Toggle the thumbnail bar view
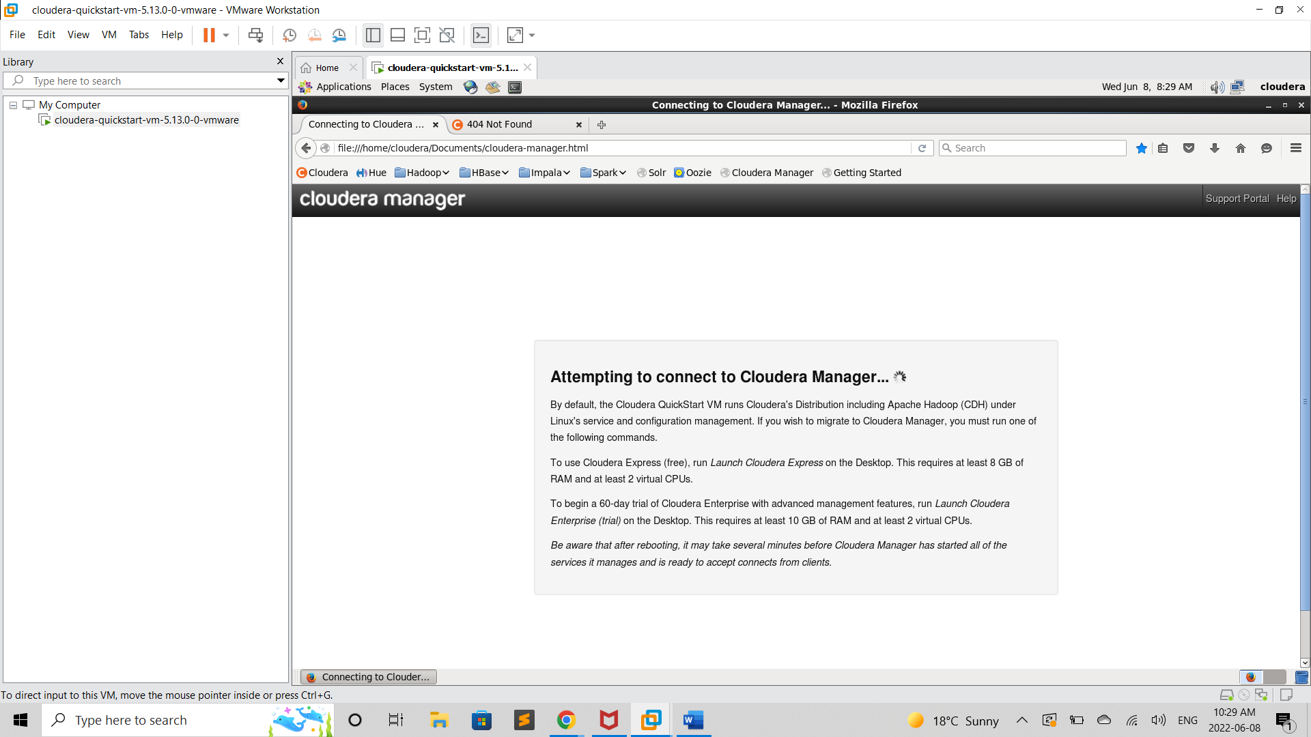The height and width of the screenshot is (737, 1311). [x=397, y=35]
